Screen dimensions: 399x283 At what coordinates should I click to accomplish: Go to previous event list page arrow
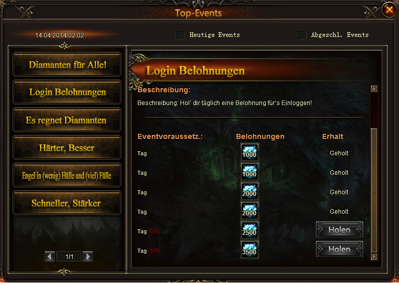50,256
